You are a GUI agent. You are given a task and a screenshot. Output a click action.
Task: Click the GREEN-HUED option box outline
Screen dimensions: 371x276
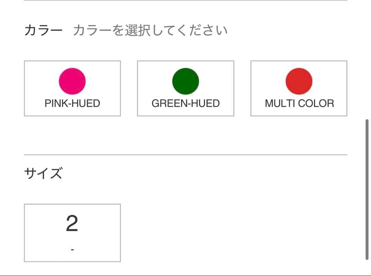(x=137, y=88)
